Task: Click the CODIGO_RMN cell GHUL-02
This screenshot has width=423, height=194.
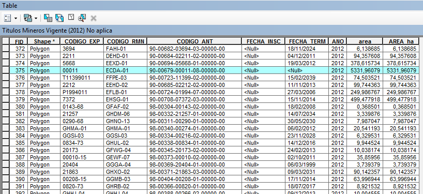Action: 126,143
